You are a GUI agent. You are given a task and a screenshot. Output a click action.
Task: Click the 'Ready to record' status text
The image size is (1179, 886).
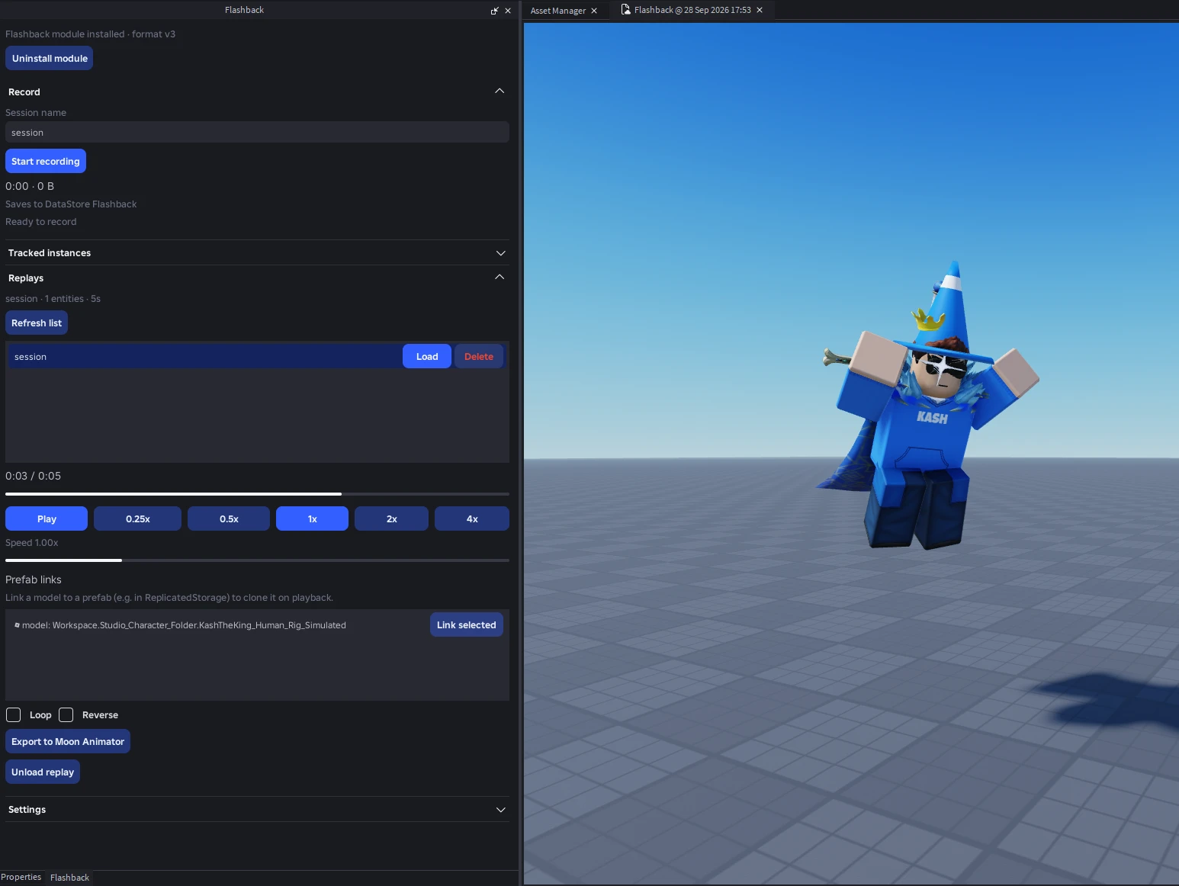[x=41, y=222]
